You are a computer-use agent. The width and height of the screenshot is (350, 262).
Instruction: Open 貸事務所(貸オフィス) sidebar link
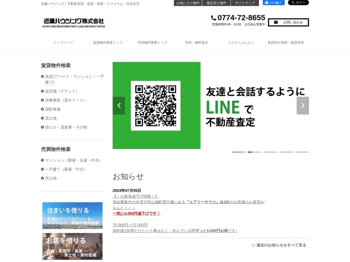click(x=65, y=100)
